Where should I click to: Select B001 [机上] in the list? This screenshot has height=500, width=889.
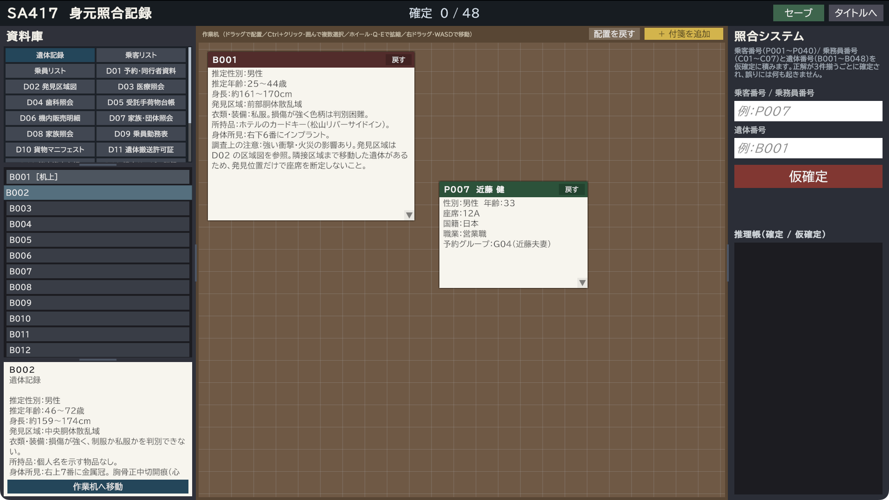pyautogui.click(x=97, y=177)
